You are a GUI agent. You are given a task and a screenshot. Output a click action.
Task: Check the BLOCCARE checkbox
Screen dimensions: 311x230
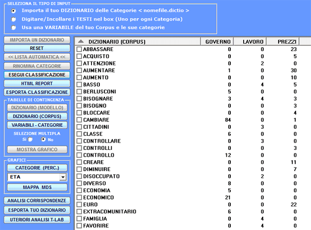[79, 113]
